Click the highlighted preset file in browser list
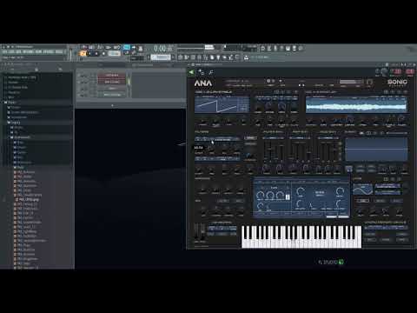Screen dimensions: 417x313 click(29, 200)
